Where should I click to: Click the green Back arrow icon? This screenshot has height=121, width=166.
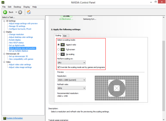[x=5, y=12]
